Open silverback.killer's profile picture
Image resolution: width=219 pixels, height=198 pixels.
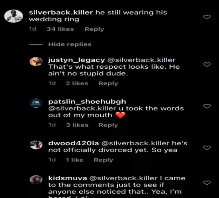click(14, 16)
